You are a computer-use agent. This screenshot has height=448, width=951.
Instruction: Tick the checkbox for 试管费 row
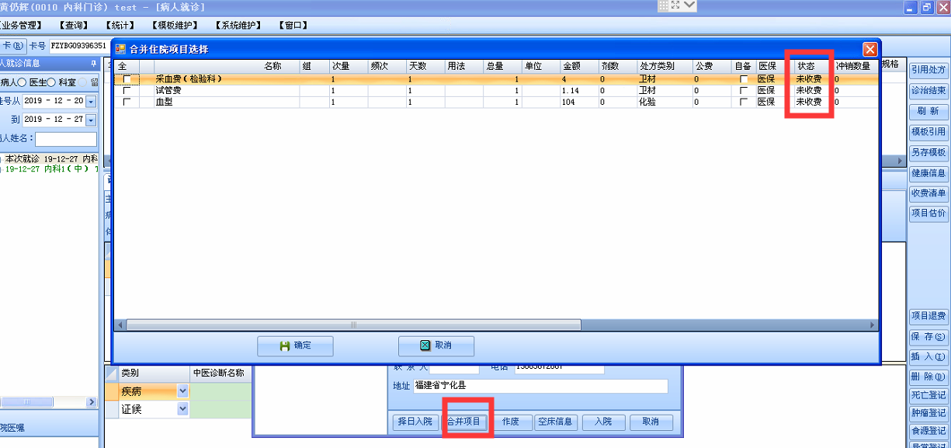(127, 91)
